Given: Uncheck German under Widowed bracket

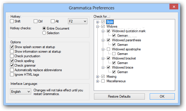Looking at the screenshot, I should coord(114,63).
